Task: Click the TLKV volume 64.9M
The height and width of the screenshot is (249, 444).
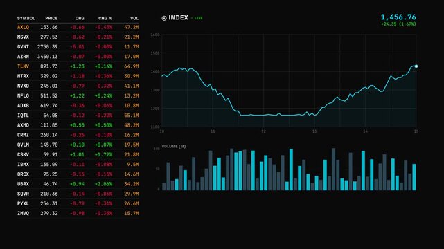Action: click(132, 66)
